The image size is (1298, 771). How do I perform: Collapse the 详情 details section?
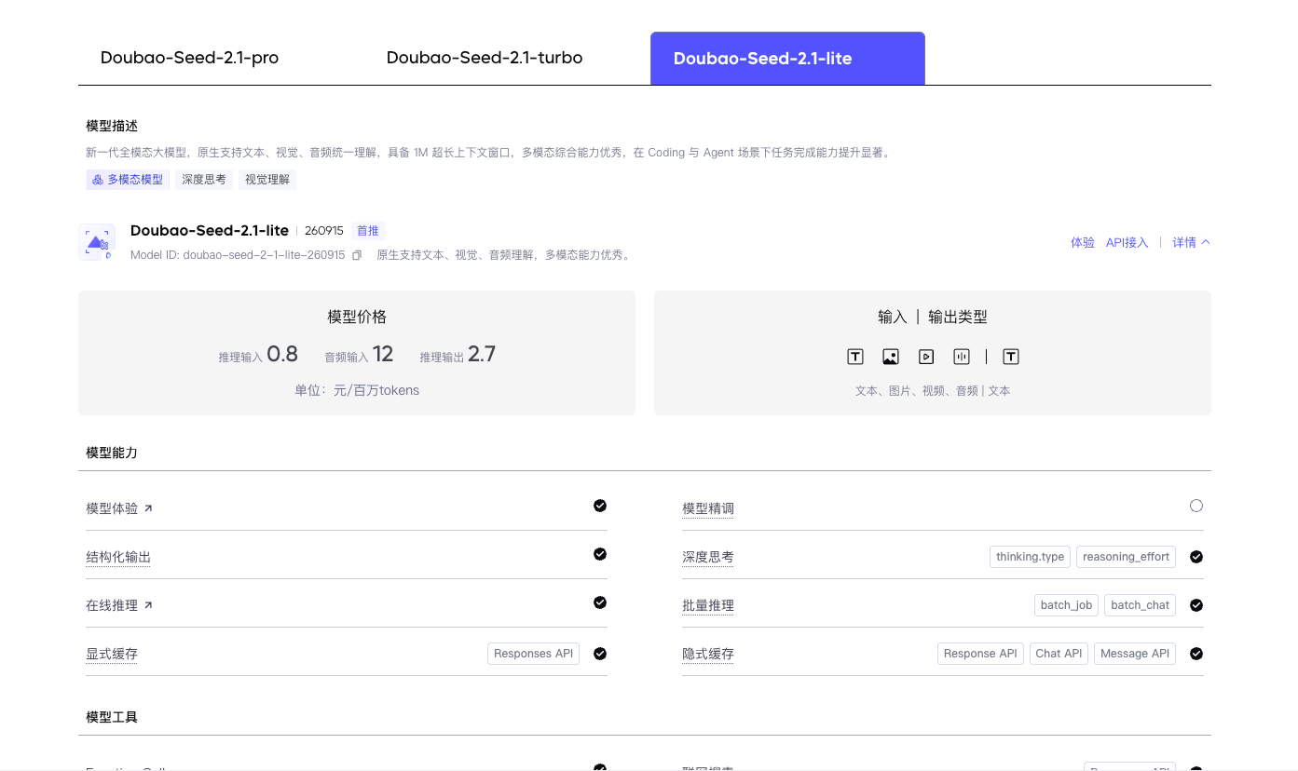[1191, 242]
